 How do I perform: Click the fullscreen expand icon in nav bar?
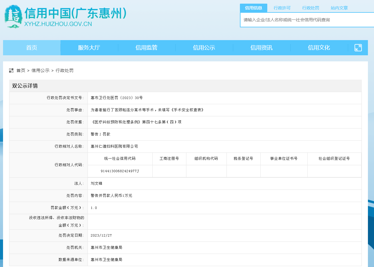[x=358, y=48]
